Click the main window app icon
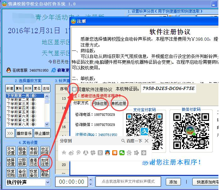This screenshot has height=190, width=220. click(x=4, y=4)
